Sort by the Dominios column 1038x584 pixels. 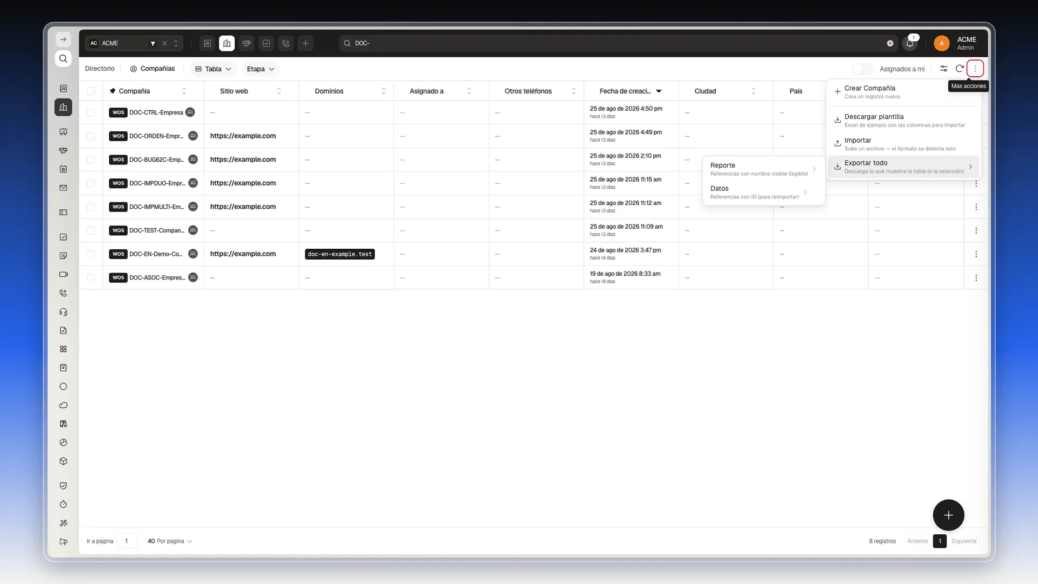[x=383, y=91]
